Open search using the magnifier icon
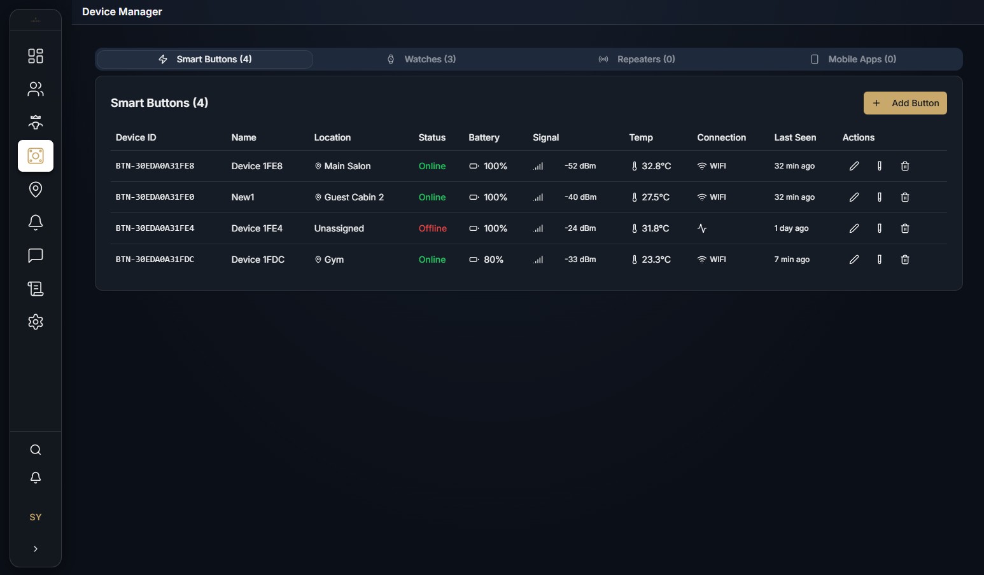 pyautogui.click(x=35, y=450)
